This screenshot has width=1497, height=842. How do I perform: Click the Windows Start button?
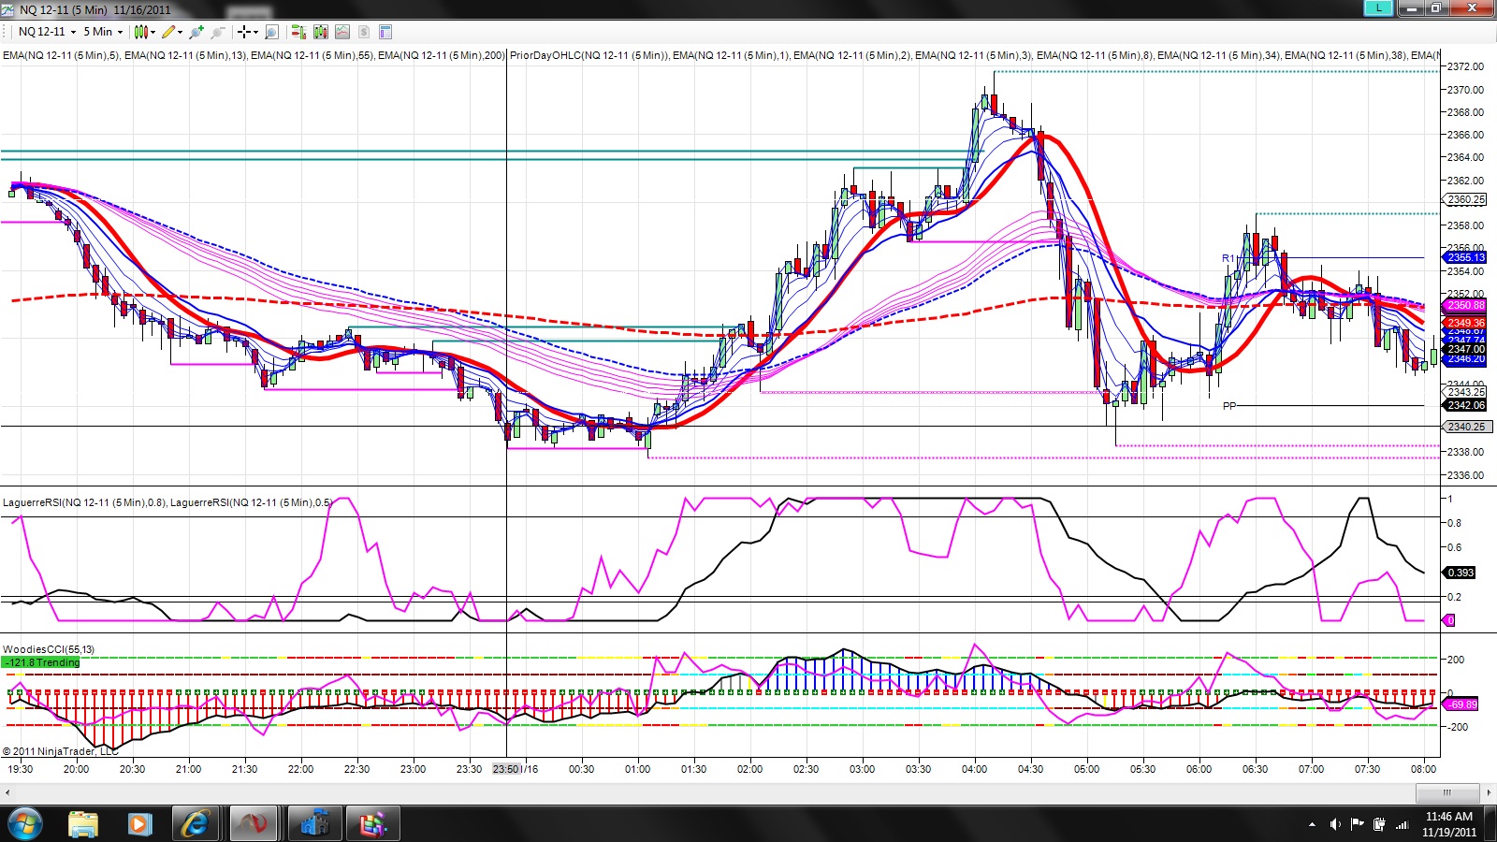pyautogui.click(x=25, y=824)
